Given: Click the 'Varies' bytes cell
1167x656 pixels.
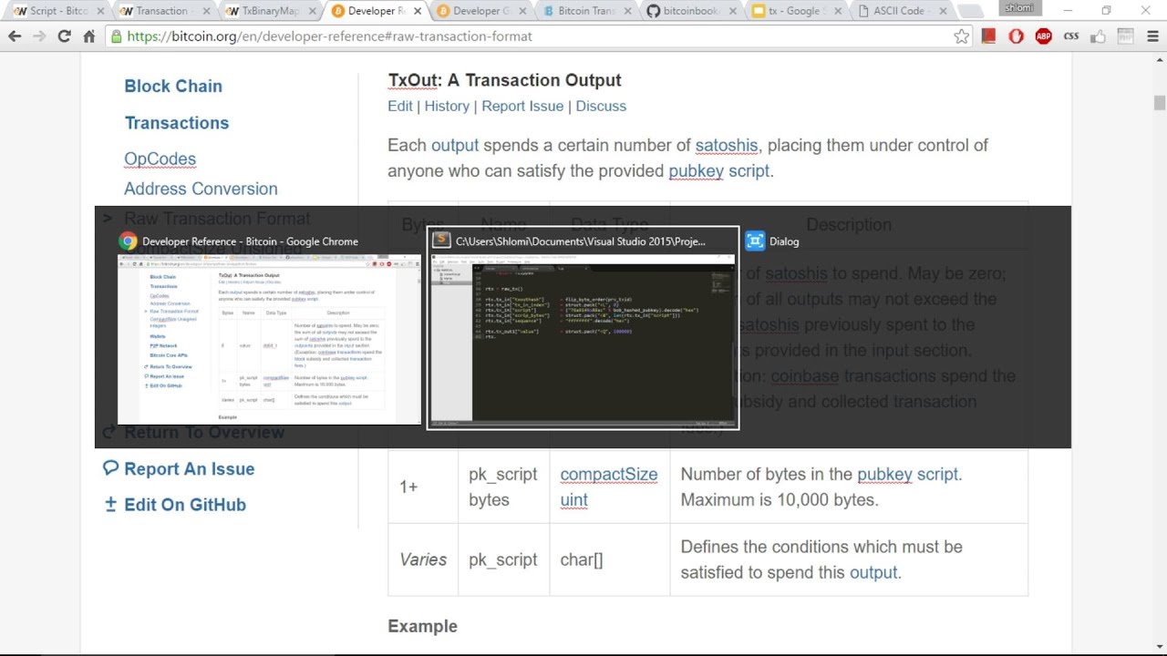Looking at the screenshot, I should tap(423, 559).
